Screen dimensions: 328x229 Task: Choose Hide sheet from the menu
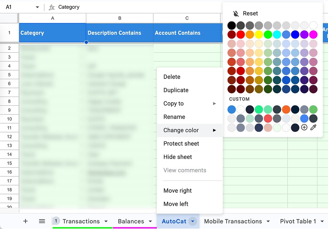pos(177,157)
